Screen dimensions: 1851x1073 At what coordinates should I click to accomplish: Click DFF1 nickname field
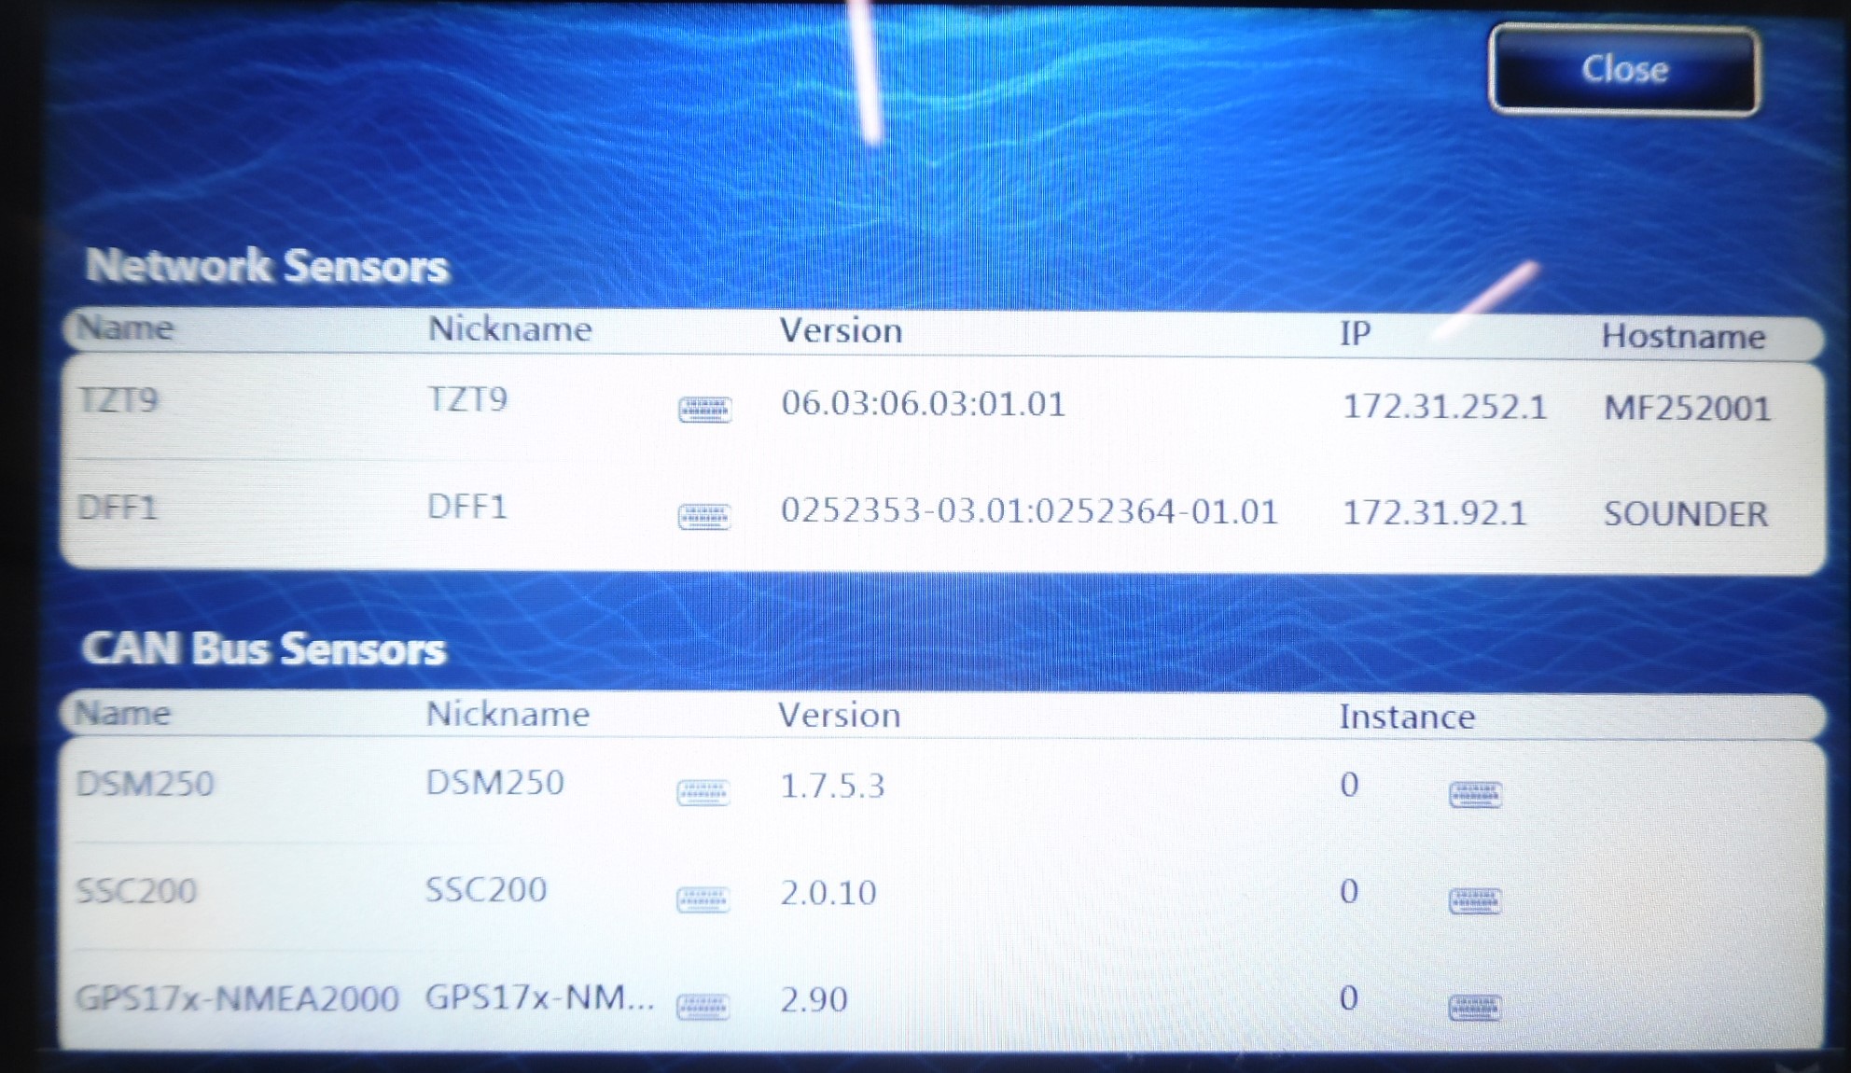coord(466,507)
